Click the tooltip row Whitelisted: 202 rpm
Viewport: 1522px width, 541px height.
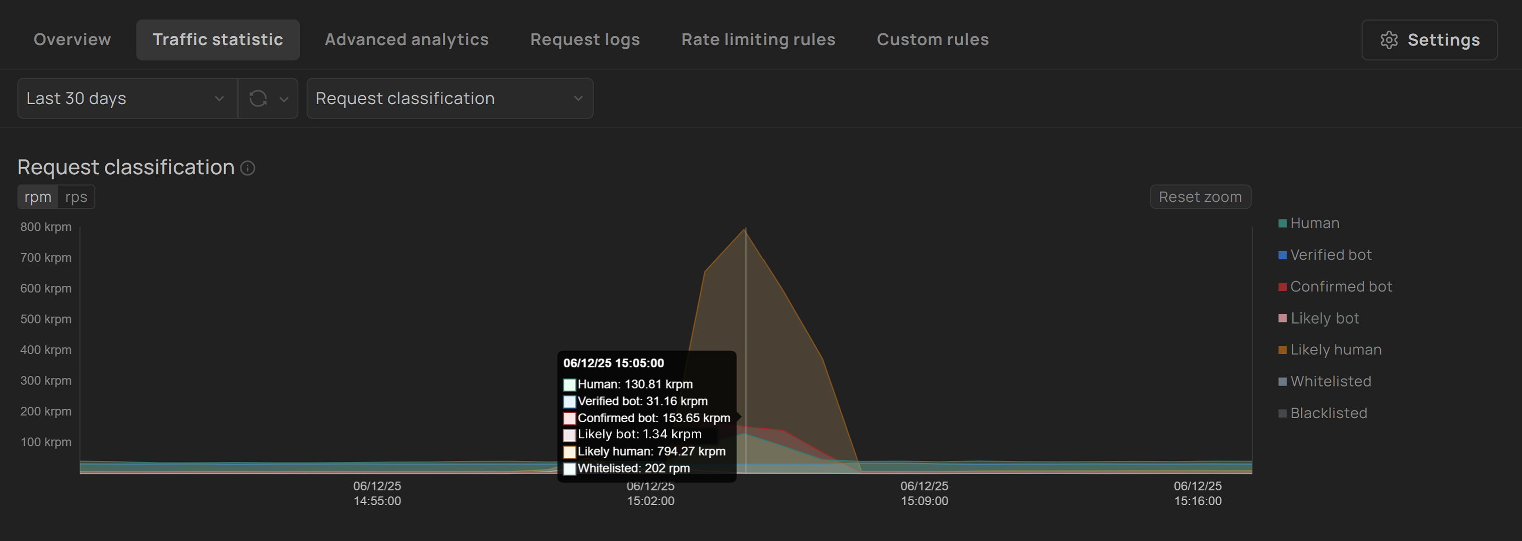point(626,469)
